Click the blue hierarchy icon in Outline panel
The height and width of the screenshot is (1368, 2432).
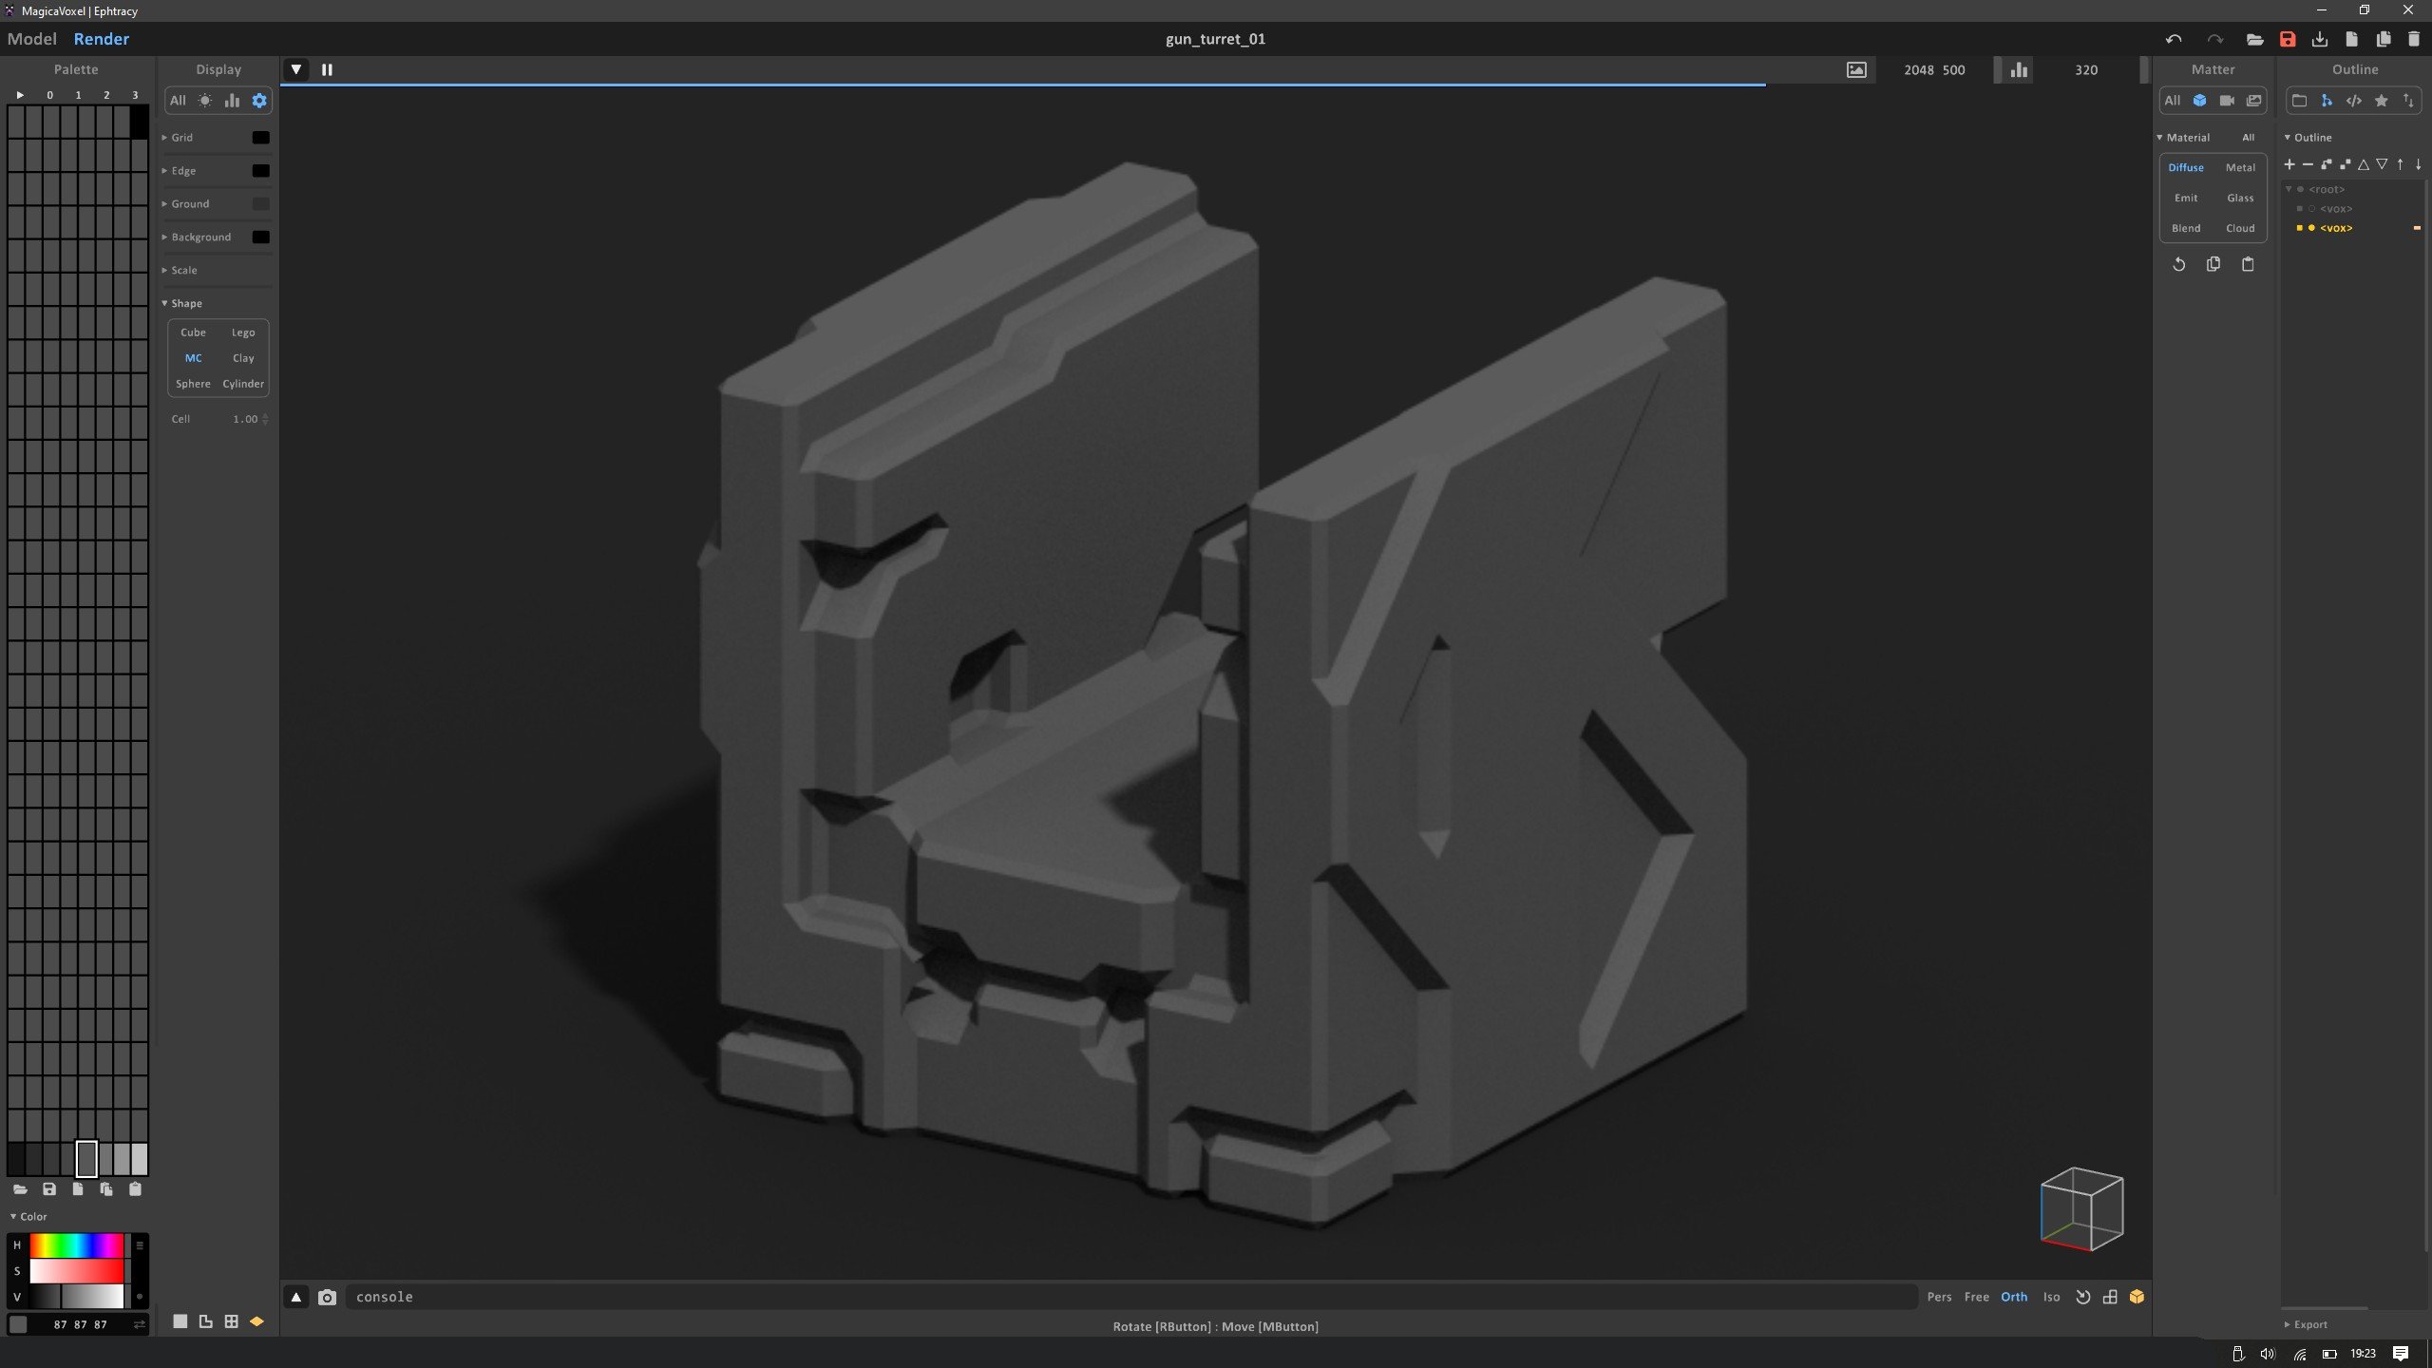pyautogui.click(x=2327, y=101)
